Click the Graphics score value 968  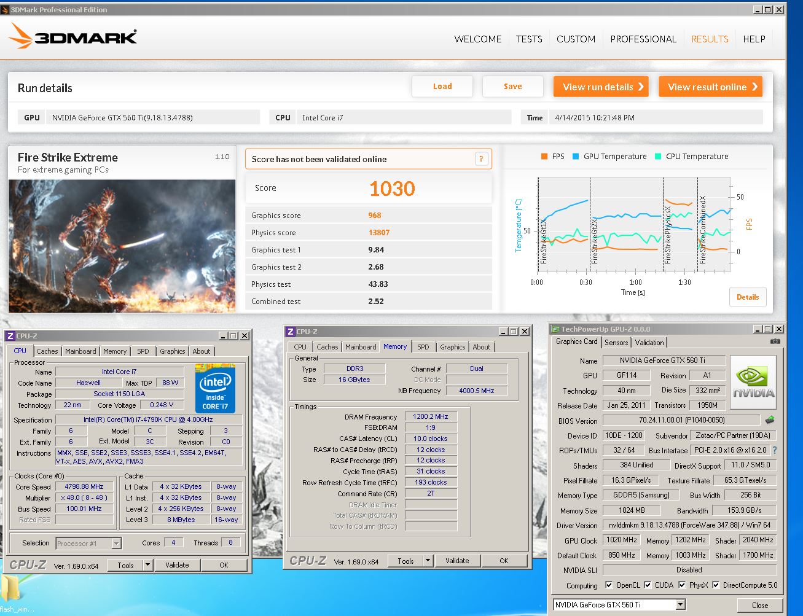click(375, 216)
